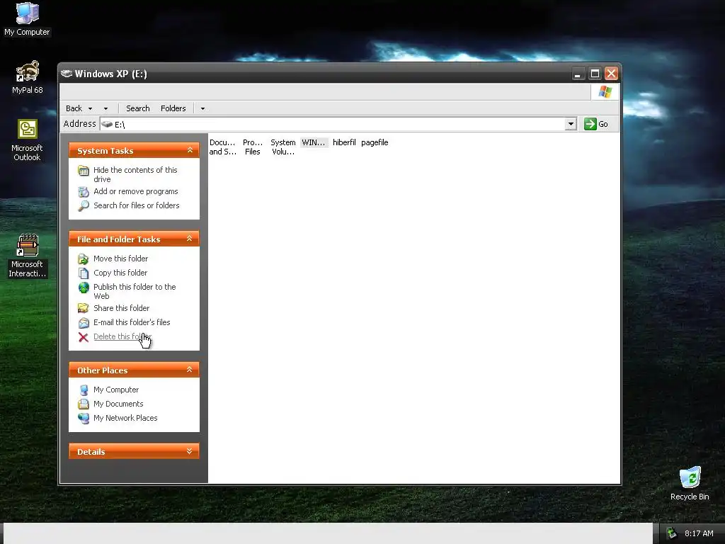
Task: Click the 8:17 AM clock
Action: point(699,533)
